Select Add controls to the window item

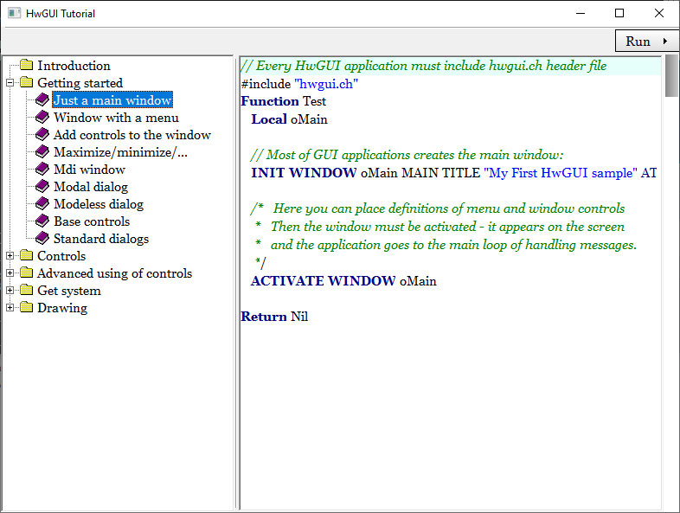coord(132,135)
